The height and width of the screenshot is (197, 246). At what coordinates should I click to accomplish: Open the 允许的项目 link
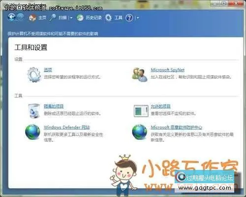pos(161,106)
